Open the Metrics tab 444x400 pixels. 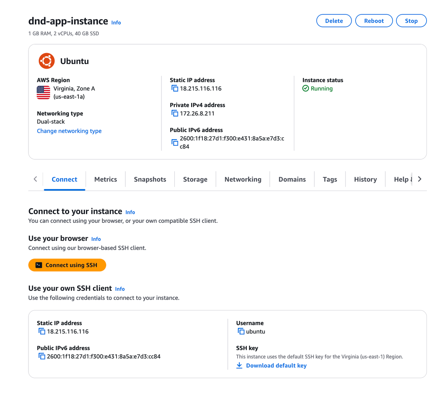tap(106, 180)
